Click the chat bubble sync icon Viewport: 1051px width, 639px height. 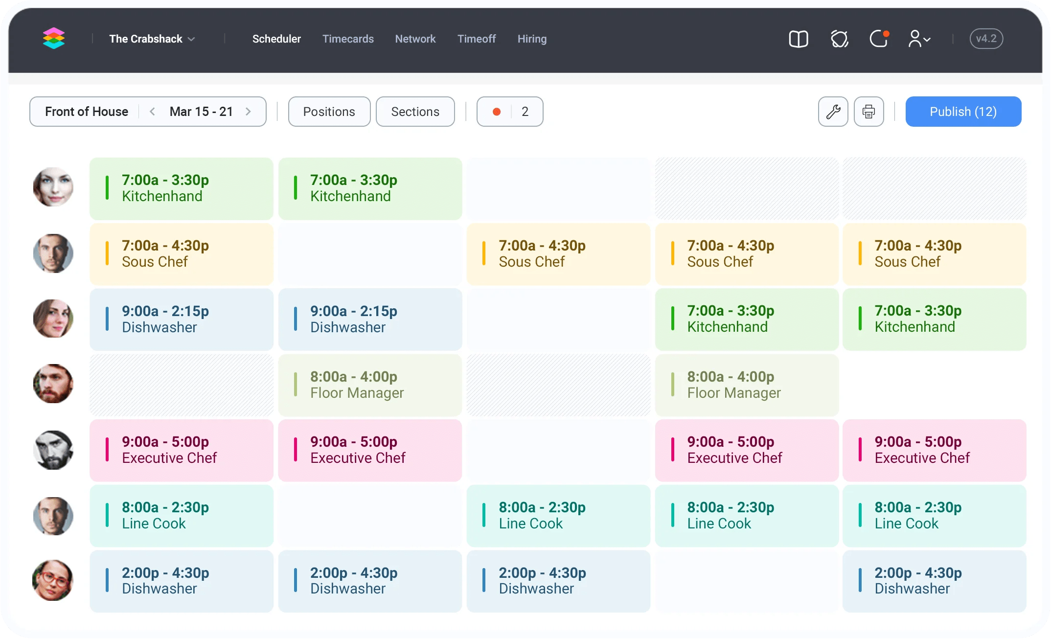(x=839, y=39)
